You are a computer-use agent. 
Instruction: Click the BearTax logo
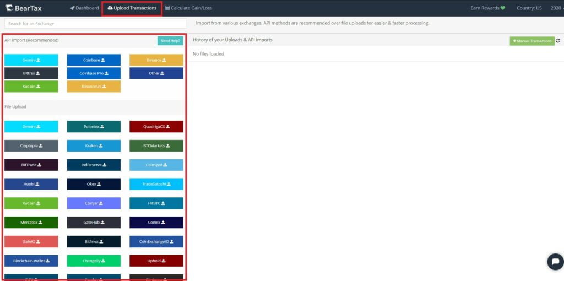pyautogui.click(x=24, y=8)
